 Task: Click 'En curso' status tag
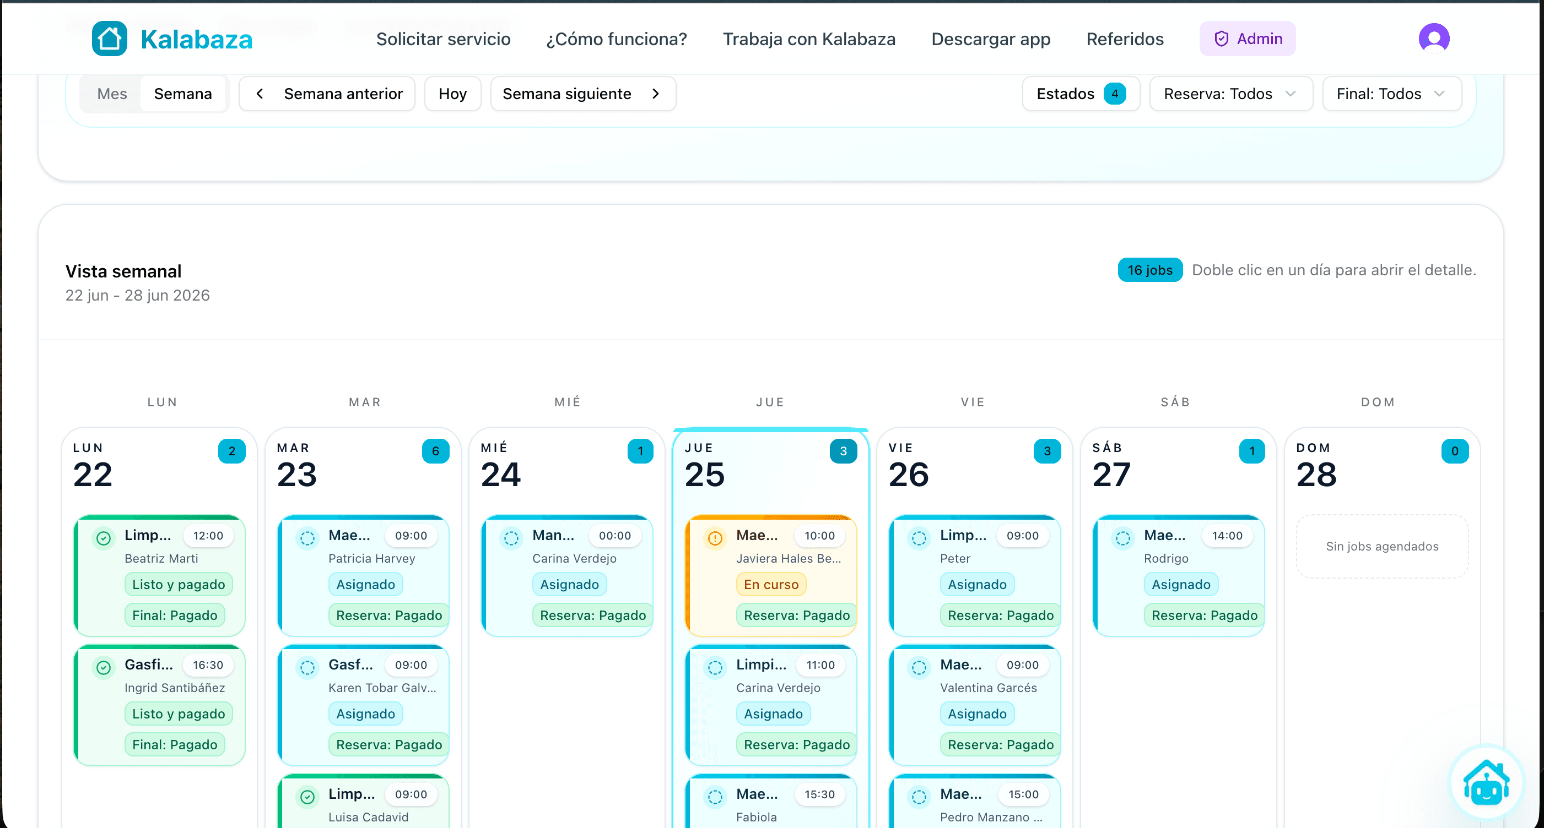[x=771, y=584]
